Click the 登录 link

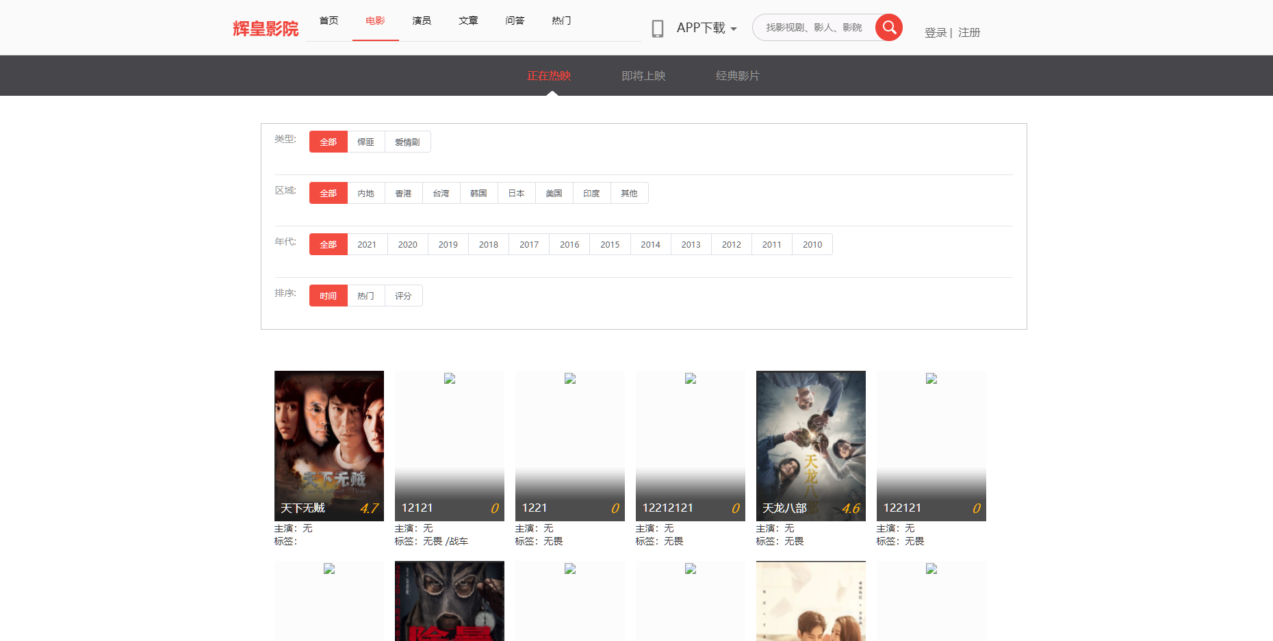pos(936,32)
